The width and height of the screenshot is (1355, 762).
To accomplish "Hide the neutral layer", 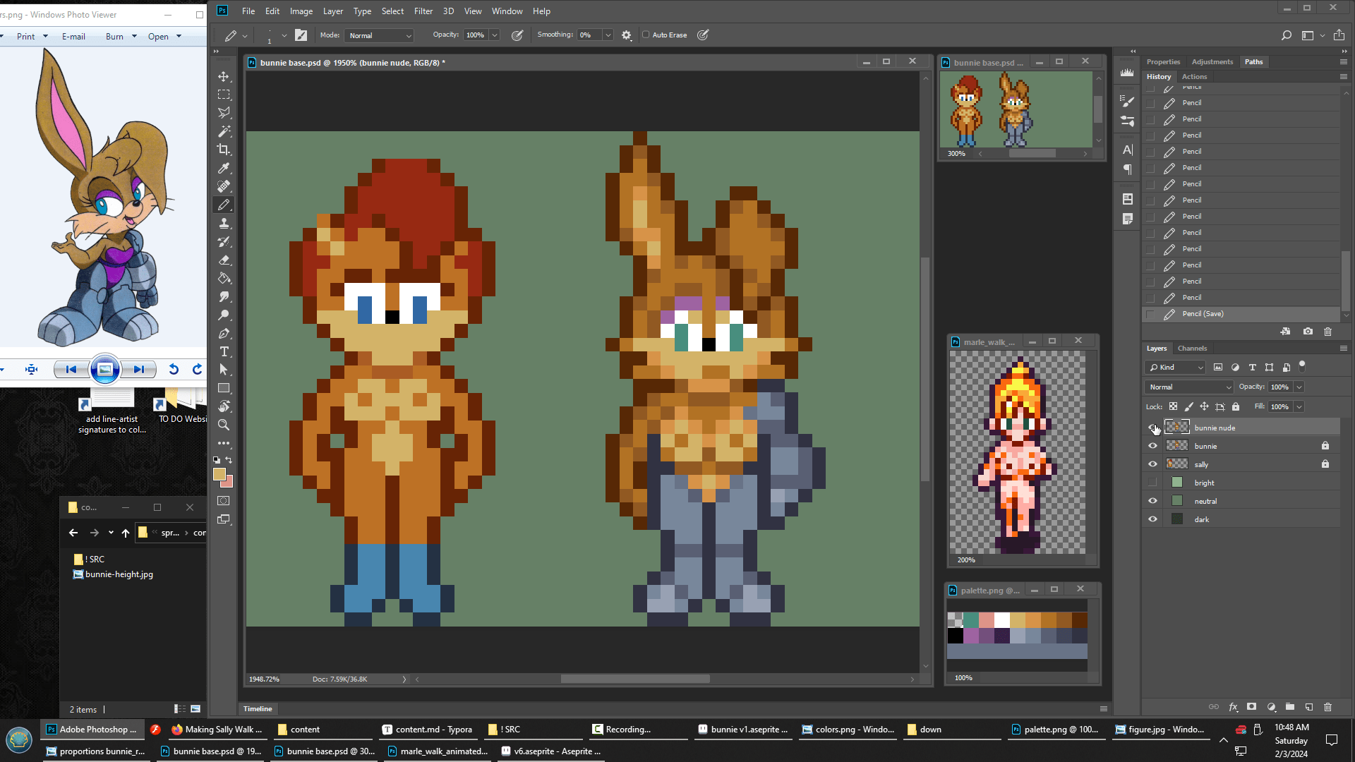I will pyautogui.click(x=1152, y=501).
